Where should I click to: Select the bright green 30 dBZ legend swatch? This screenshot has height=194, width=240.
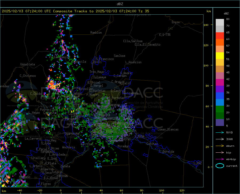[220, 109]
